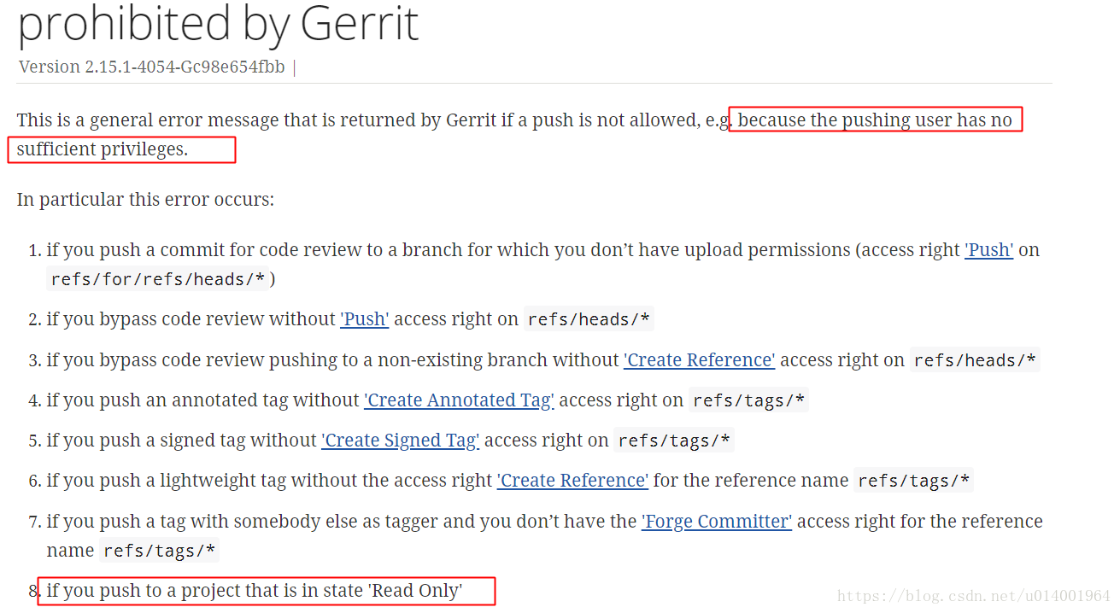The width and height of the screenshot is (1120, 613).
Task: Click highlighted text 'because the pushing user has no'
Action: 875,120
